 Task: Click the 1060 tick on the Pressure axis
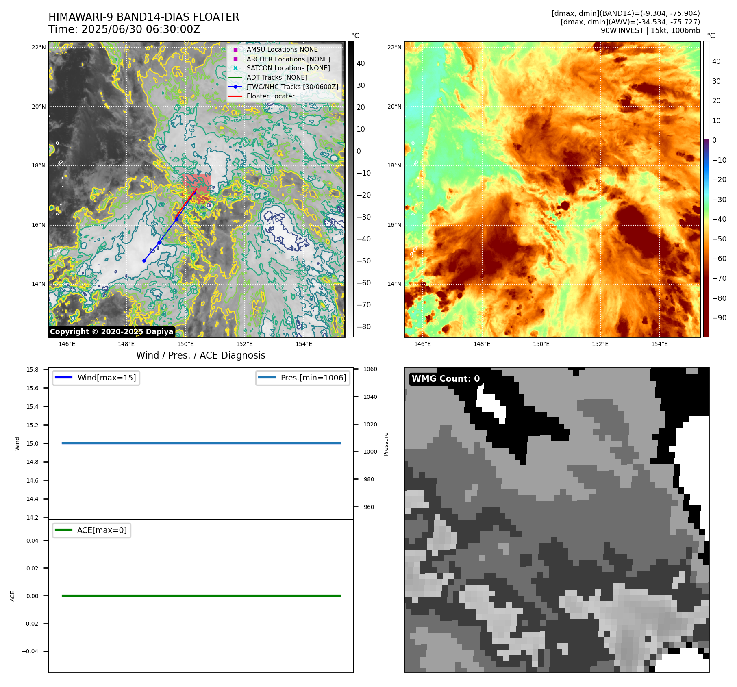(x=370, y=369)
